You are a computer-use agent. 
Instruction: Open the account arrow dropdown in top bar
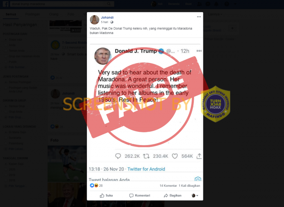(x=235, y=4)
